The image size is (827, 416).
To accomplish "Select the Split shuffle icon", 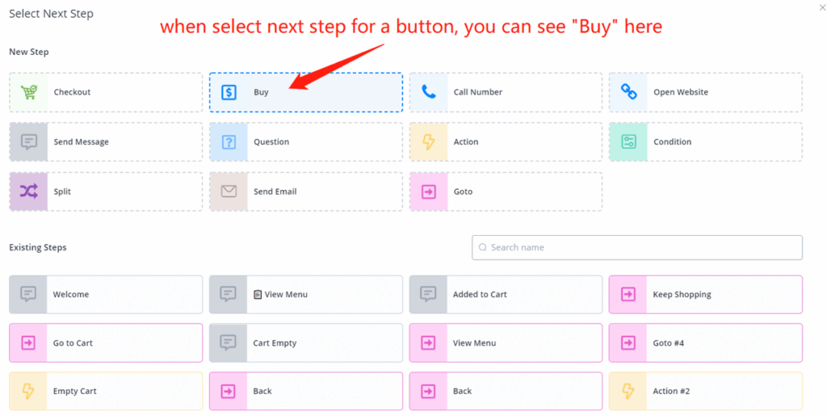I will click(x=29, y=191).
